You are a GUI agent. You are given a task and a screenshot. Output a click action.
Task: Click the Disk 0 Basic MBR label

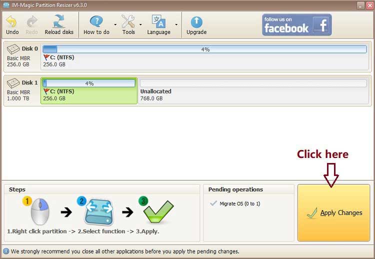[18, 58]
